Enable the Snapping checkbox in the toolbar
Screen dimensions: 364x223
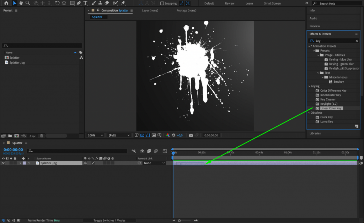coord(162,3)
